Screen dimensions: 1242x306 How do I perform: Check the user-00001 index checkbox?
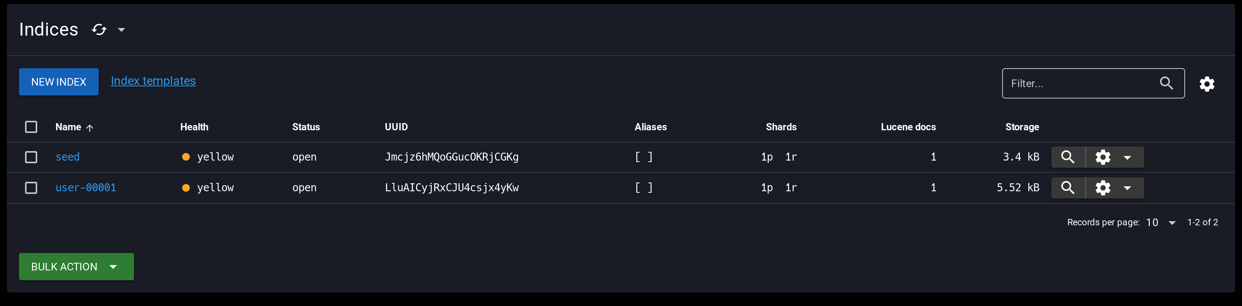tap(31, 188)
